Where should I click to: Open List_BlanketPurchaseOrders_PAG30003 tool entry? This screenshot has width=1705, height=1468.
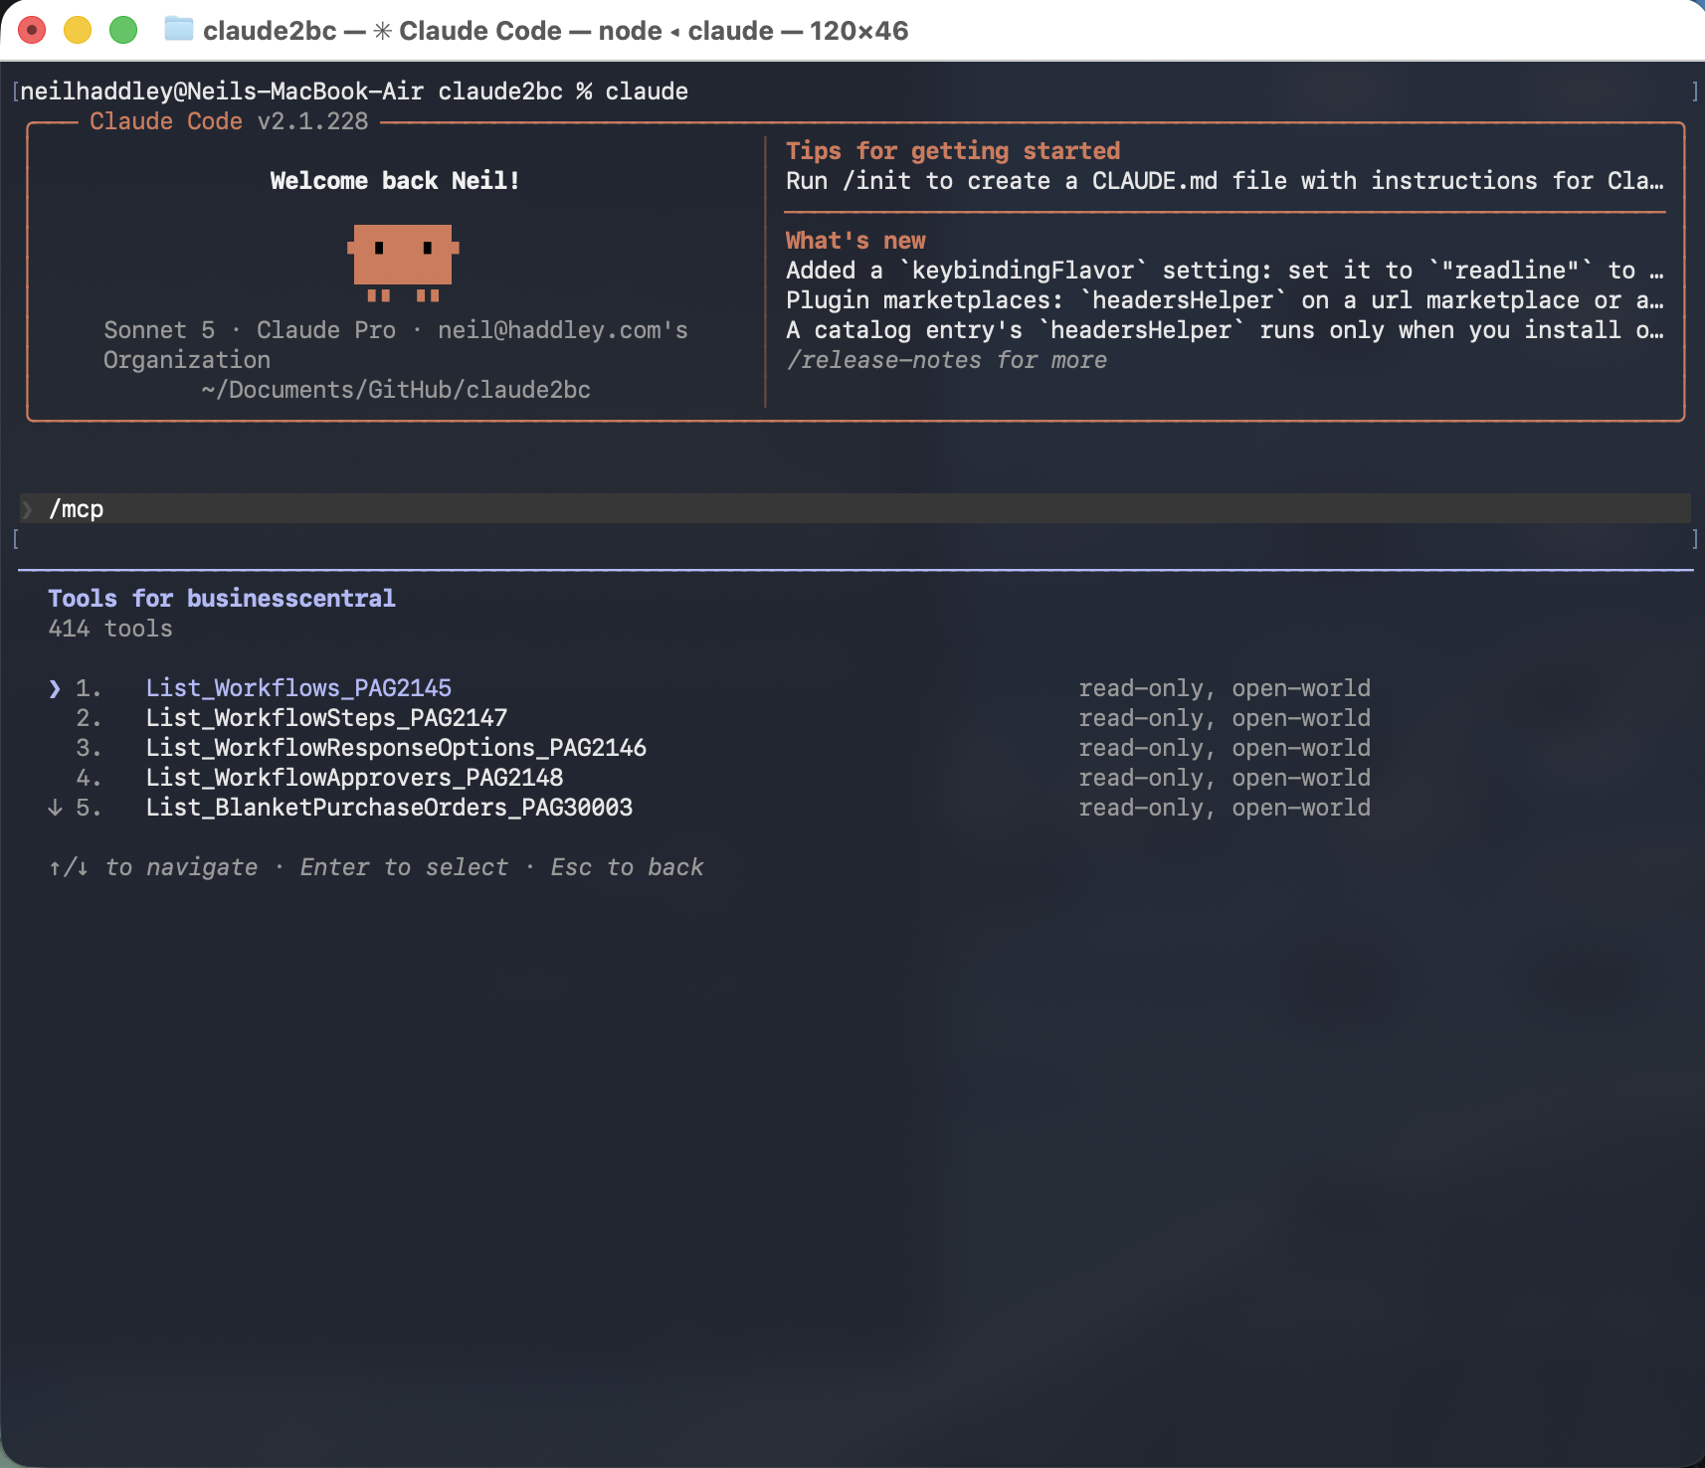click(389, 808)
